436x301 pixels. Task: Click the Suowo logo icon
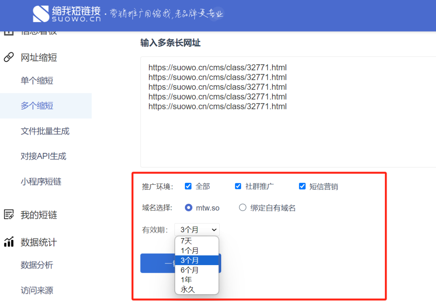pos(41,14)
